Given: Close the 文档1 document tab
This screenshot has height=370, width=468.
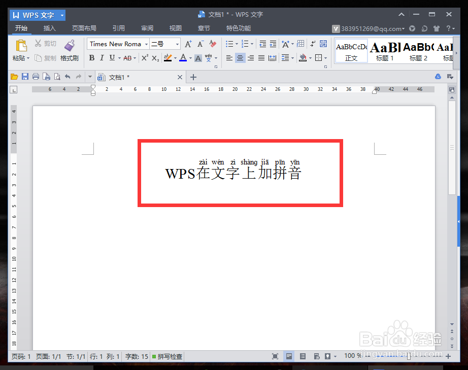Looking at the screenshot, I should [x=180, y=77].
